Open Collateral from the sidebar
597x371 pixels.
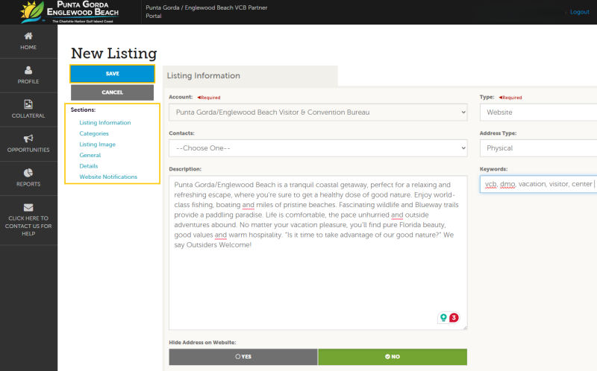click(x=28, y=110)
